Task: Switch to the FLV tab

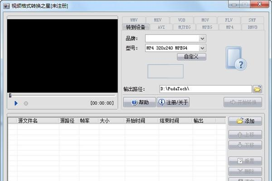Action: 229,20
